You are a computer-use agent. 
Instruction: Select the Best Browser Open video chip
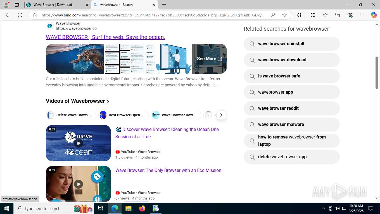[123, 115]
